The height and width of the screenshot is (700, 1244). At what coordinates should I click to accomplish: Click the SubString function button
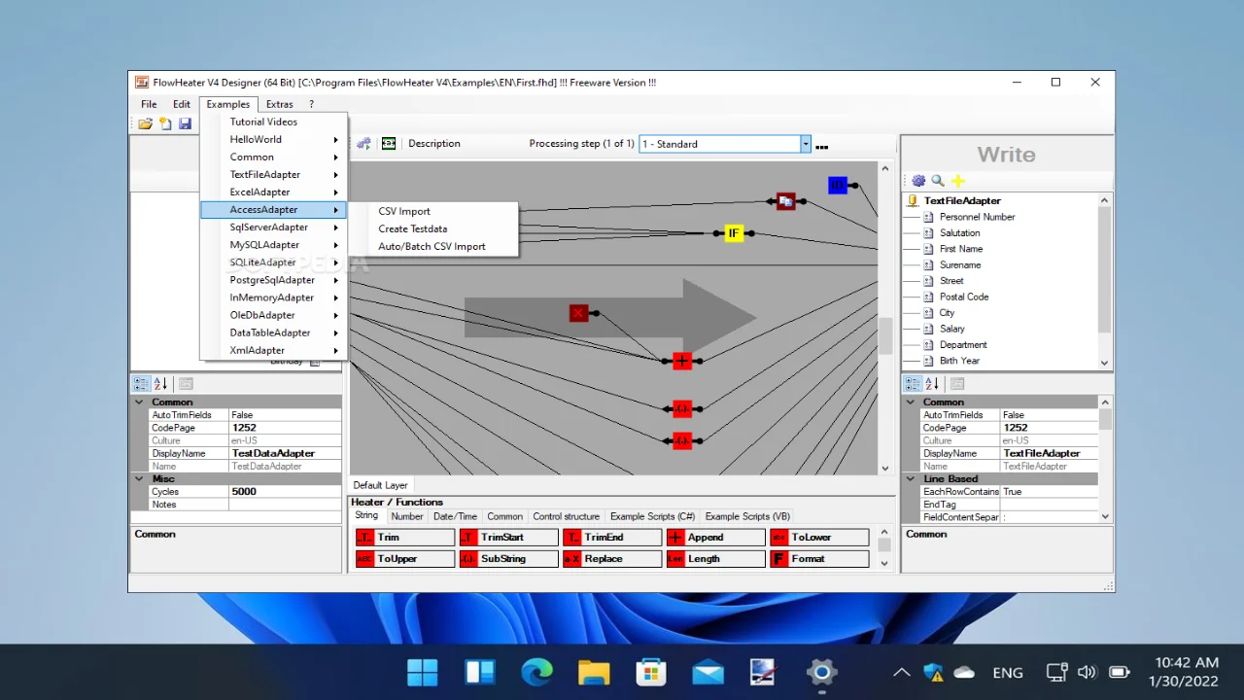tap(508, 559)
